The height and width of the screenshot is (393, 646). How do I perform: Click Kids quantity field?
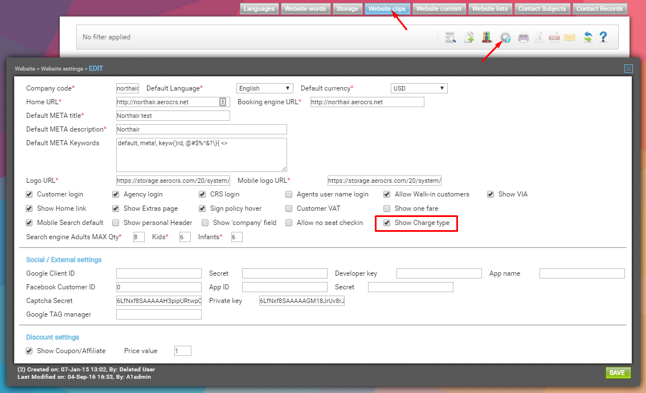[x=185, y=237]
